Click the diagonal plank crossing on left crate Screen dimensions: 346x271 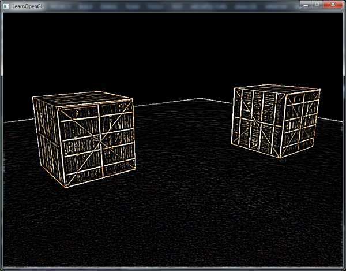[99, 140]
